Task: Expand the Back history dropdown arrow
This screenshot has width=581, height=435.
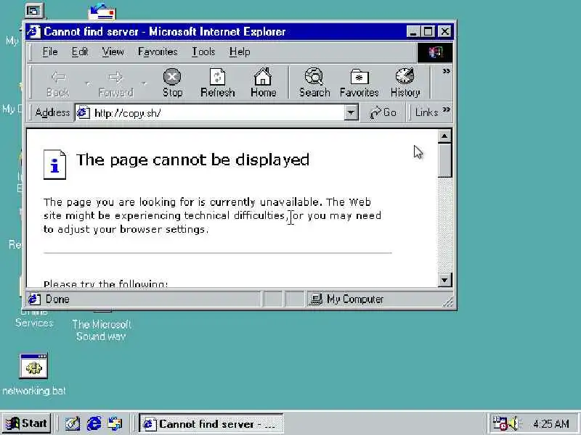Action: (x=87, y=83)
